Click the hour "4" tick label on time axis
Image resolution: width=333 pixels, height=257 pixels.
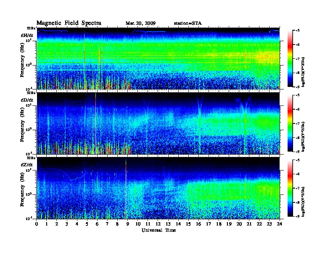(x=77, y=224)
